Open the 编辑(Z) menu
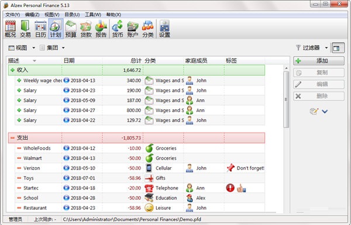351x225 pixels. (x=32, y=15)
